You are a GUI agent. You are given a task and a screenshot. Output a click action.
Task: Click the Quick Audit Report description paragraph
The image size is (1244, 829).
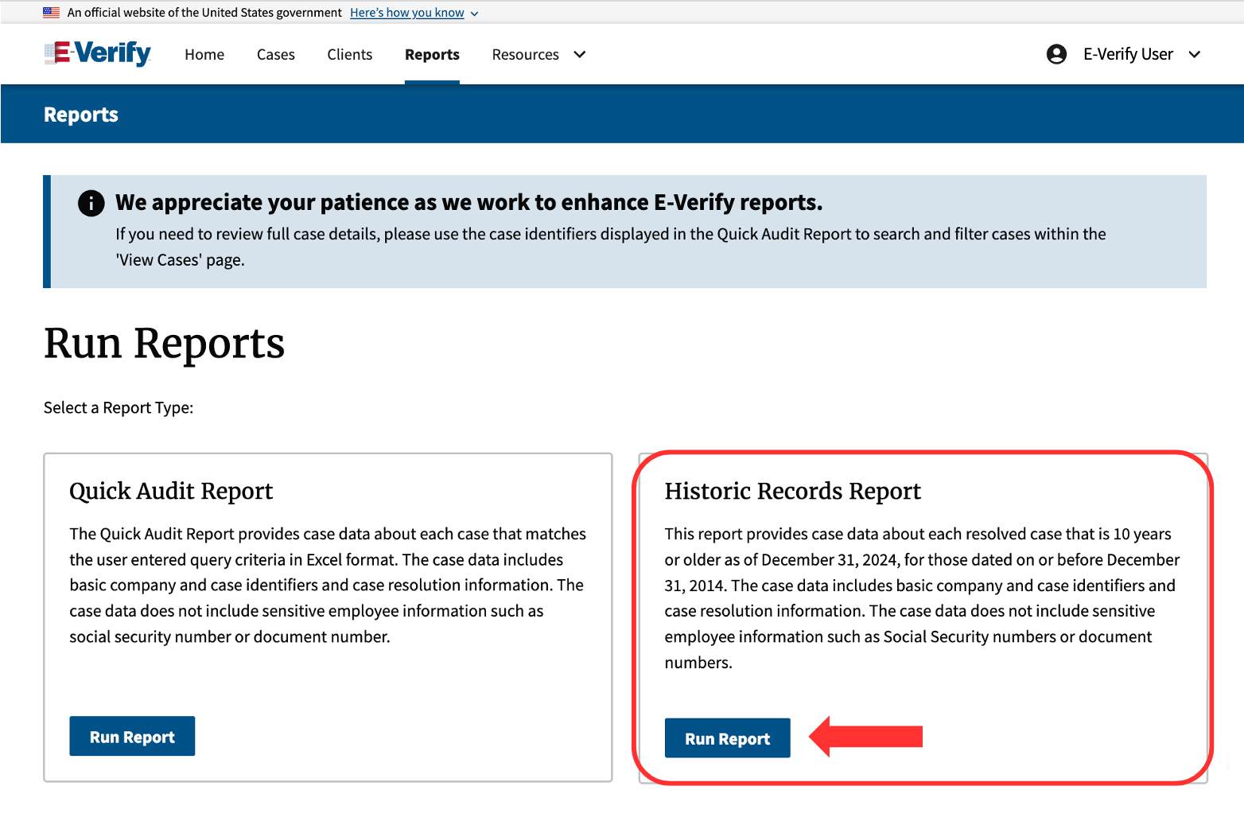pyautogui.click(x=328, y=585)
